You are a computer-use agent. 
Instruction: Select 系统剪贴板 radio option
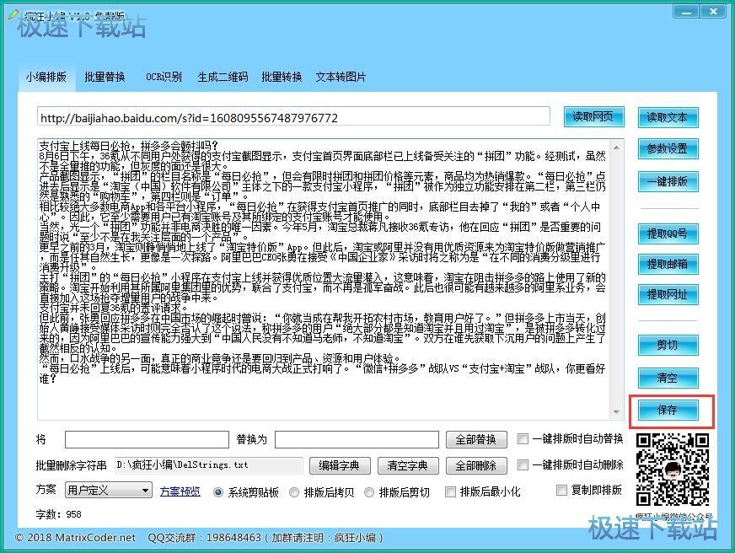(x=218, y=492)
